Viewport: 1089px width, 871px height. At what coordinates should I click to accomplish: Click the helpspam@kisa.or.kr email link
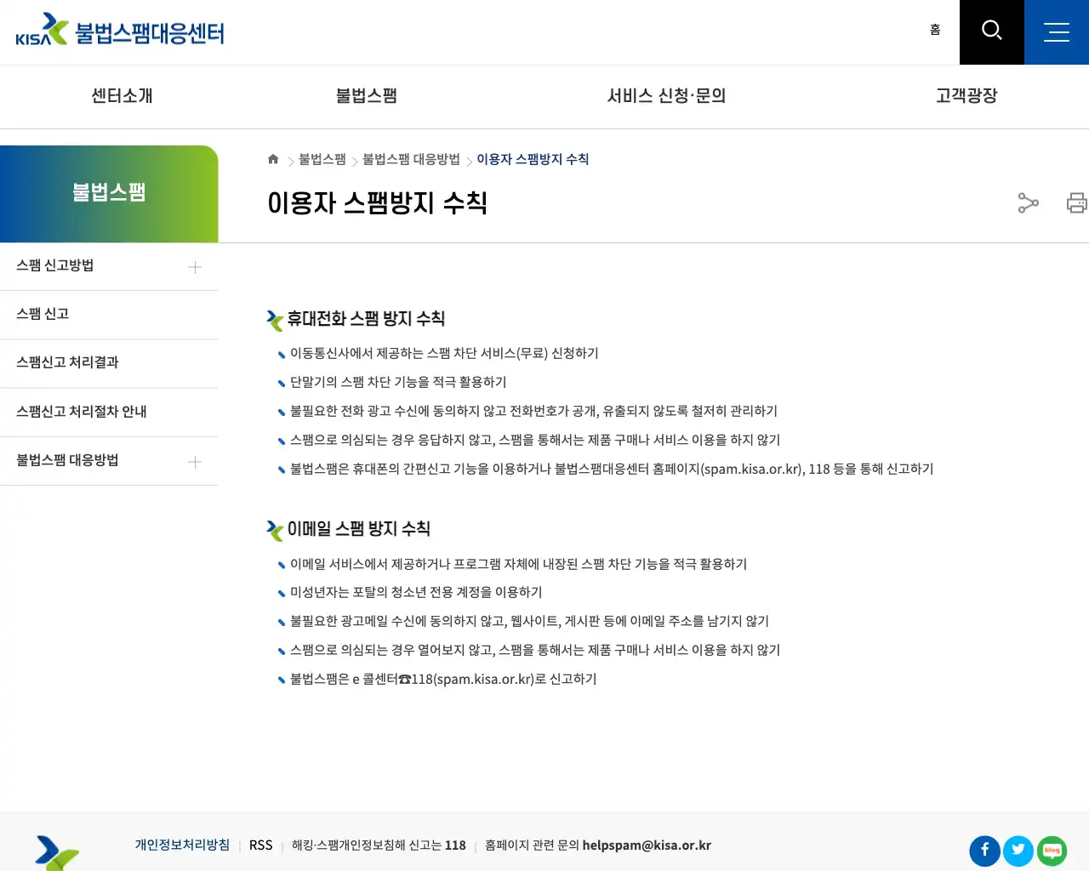point(647,845)
